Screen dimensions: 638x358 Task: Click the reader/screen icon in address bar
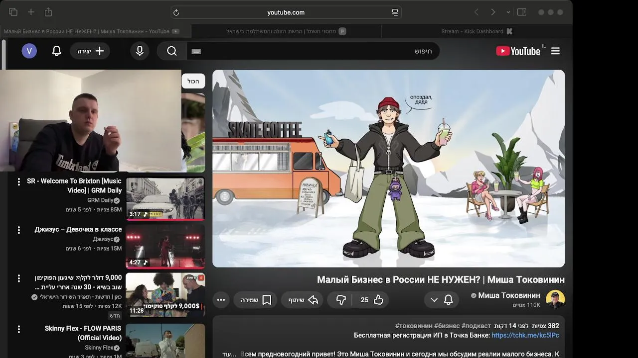(x=395, y=12)
